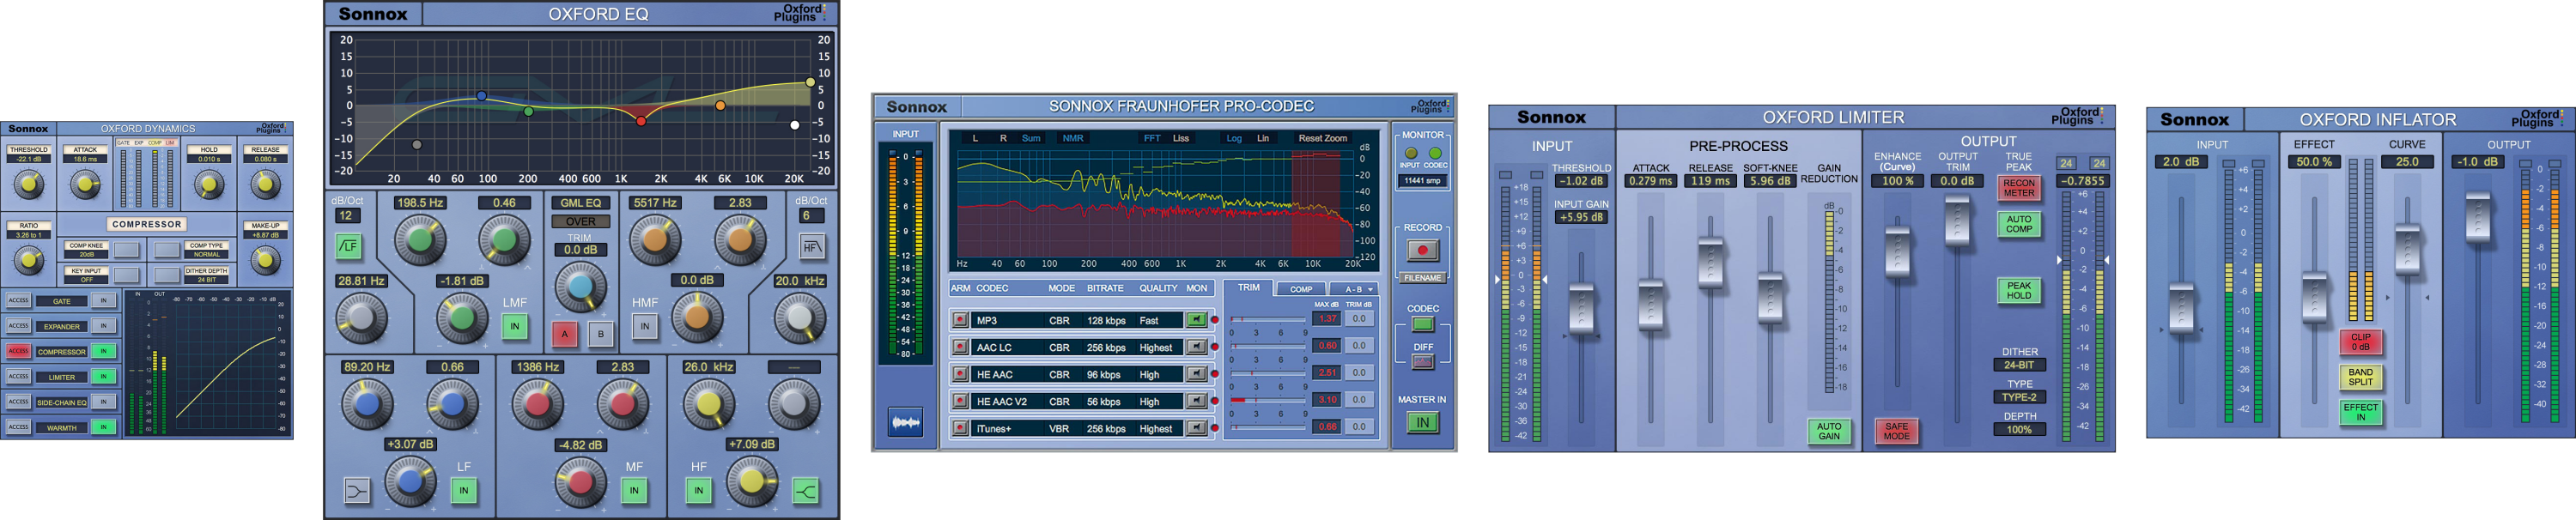Open the limiter dither TYPE-2 selector
The image size is (2576, 520).
[2018, 397]
